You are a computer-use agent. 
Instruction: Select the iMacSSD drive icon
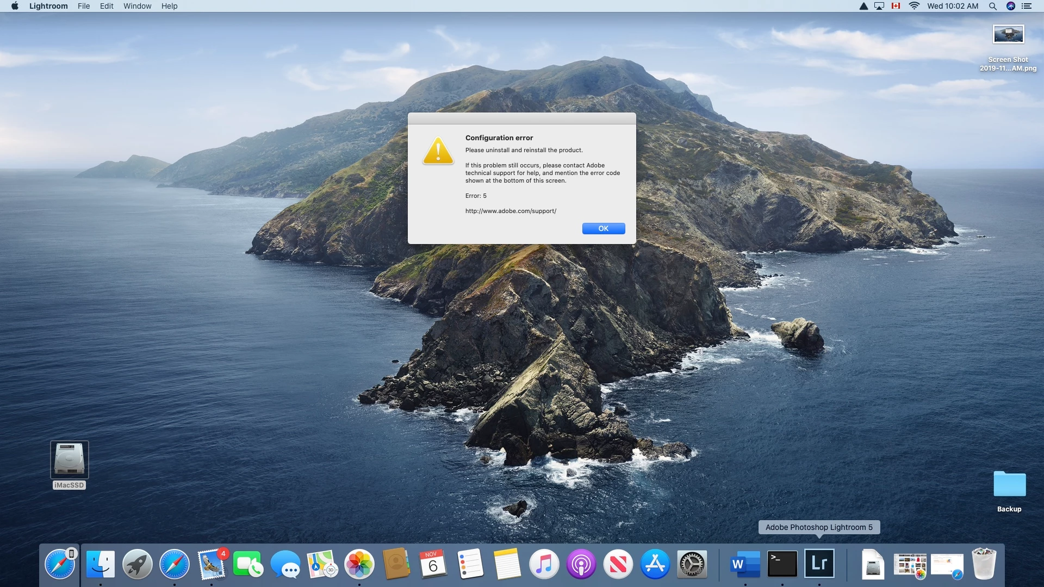tap(69, 460)
